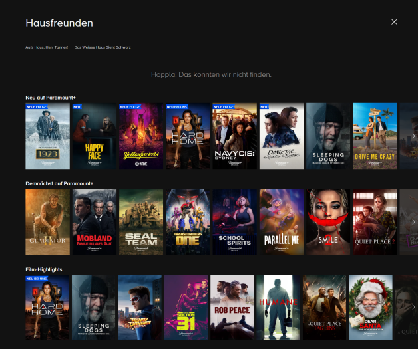The height and width of the screenshot is (349, 418).
Task: Show next items in Demnächst auf Paramount+ row
Action: [x=413, y=222]
